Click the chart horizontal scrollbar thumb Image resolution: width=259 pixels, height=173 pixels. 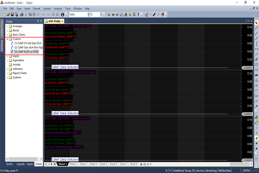[x=239, y=164]
